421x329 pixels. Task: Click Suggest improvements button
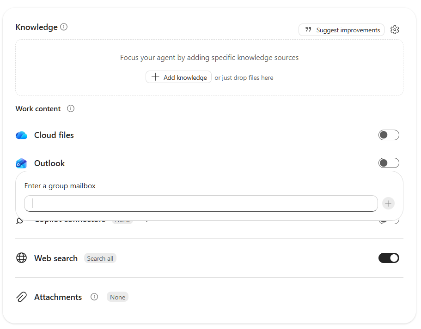coord(341,30)
